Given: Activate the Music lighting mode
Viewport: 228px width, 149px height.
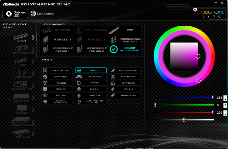Looking at the screenshot, I should click(x=57, y=83).
